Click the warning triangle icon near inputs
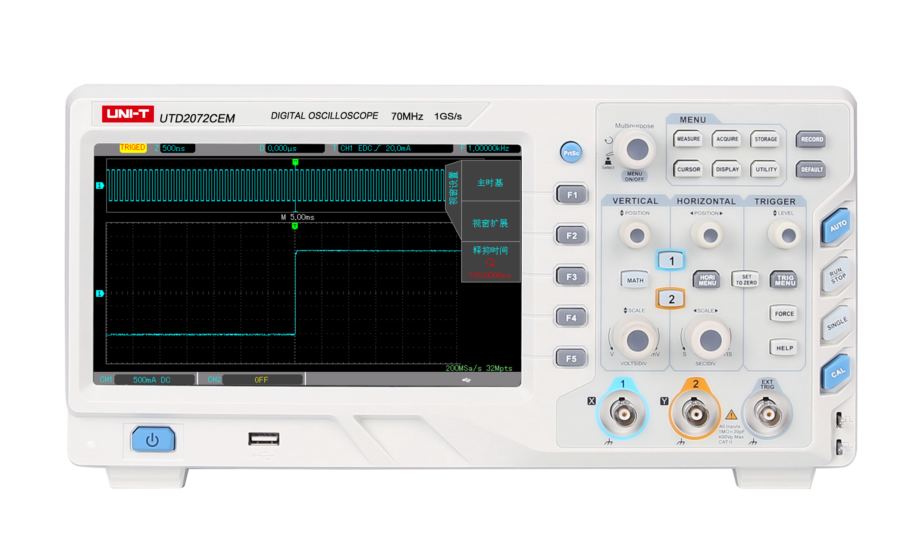The image size is (921, 533). pyautogui.click(x=731, y=415)
